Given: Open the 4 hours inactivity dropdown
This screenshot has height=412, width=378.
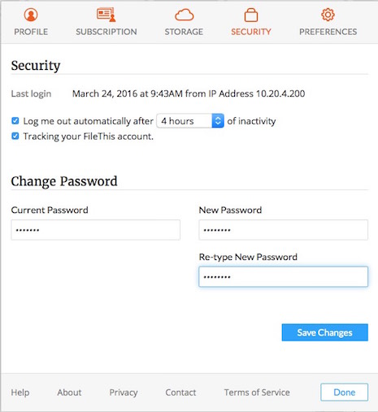Looking at the screenshot, I should (x=190, y=121).
